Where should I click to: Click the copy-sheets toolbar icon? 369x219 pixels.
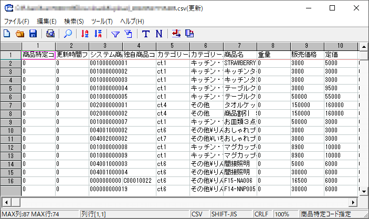189,34
